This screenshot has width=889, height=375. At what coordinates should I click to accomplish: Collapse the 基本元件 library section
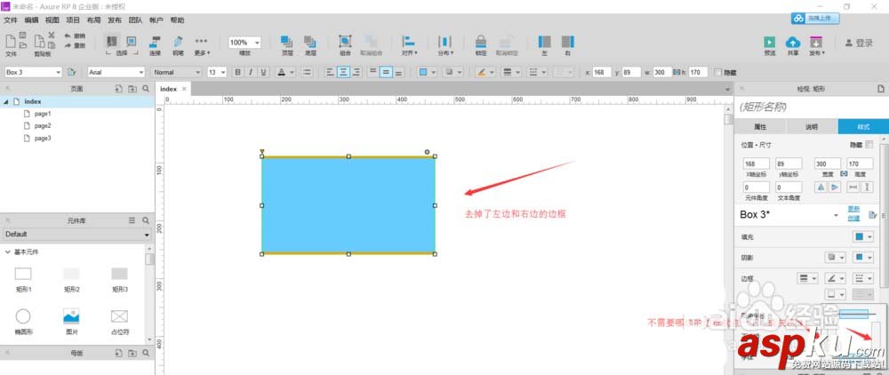click(7, 252)
